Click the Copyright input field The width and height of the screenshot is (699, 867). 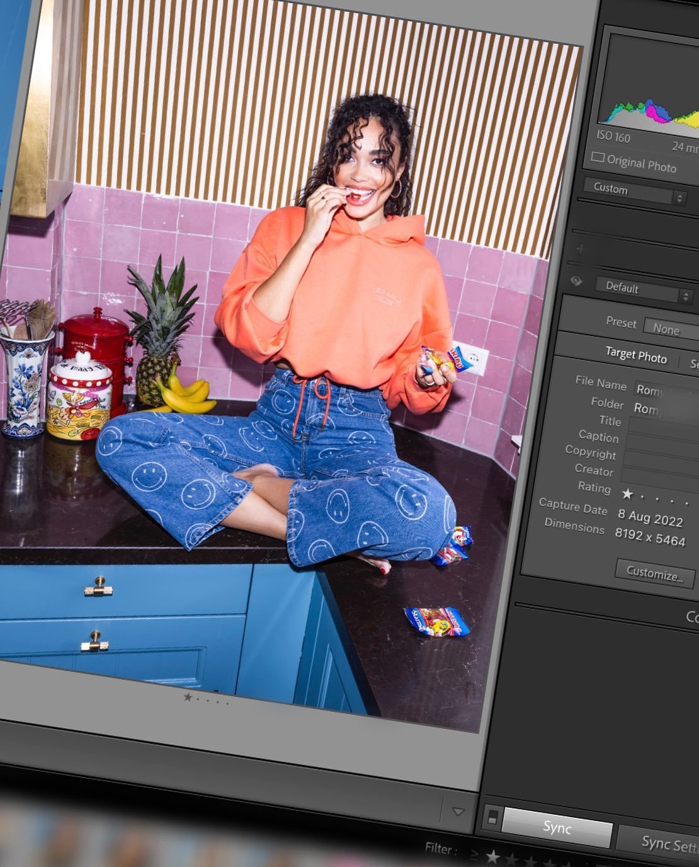pos(660,459)
